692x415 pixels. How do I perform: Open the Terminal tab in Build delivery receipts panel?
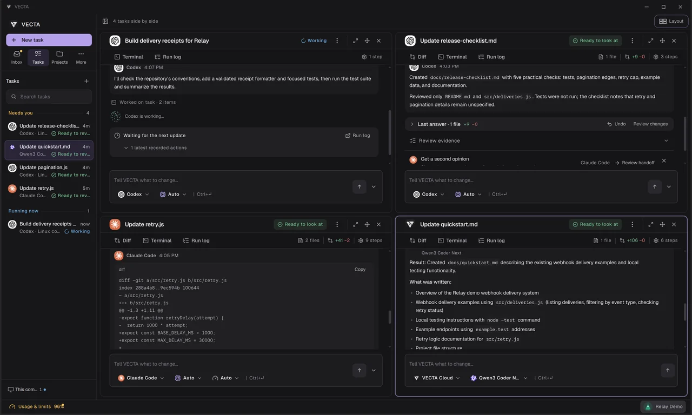pos(129,57)
